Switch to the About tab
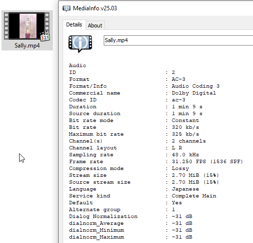Image resolution: width=253 pixels, height=243 pixels. tap(95, 25)
